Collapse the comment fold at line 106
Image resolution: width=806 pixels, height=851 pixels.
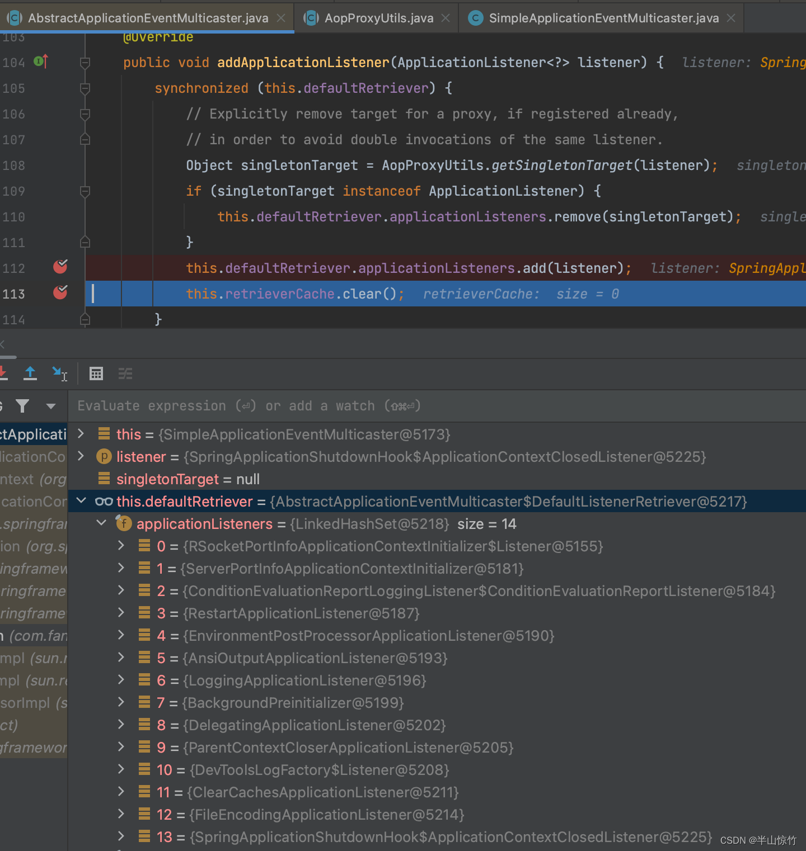click(85, 114)
